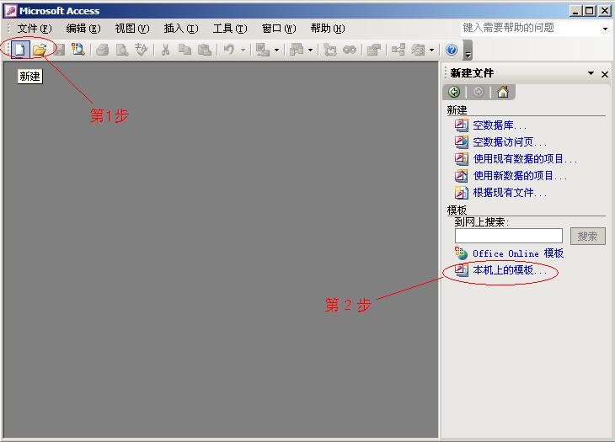Click the New document toolbar icon
This screenshot has height=442, width=615.
[20, 50]
